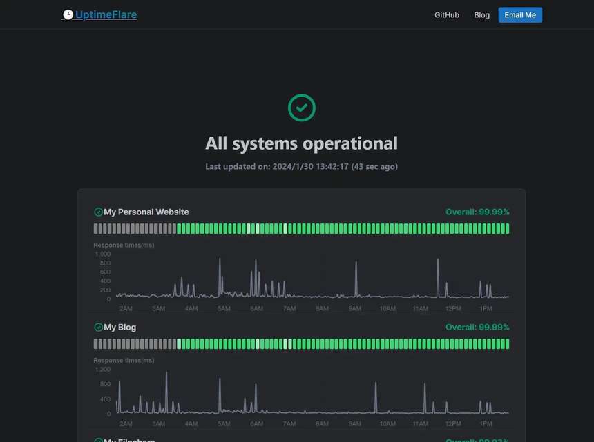Click Overall 99.99% for My Personal Website
The width and height of the screenshot is (594, 442).
(x=477, y=212)
